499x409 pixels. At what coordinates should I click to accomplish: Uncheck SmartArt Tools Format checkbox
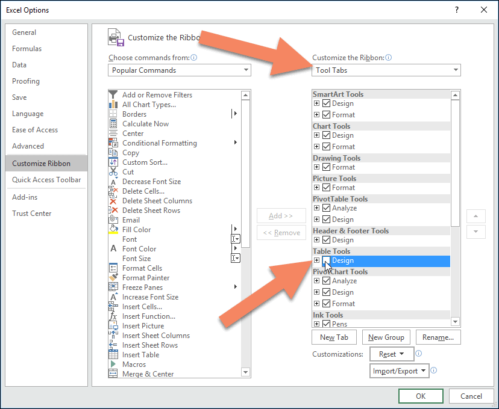coord(326,115)
